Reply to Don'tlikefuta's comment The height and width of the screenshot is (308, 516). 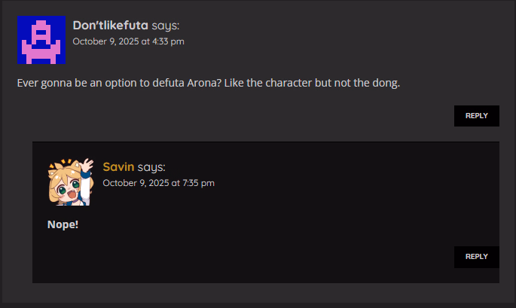point(476,116)
